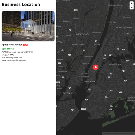Screen dimensions: 135x135
Task: Click the Fair Lawn map label
Action: tap(67, 21)
